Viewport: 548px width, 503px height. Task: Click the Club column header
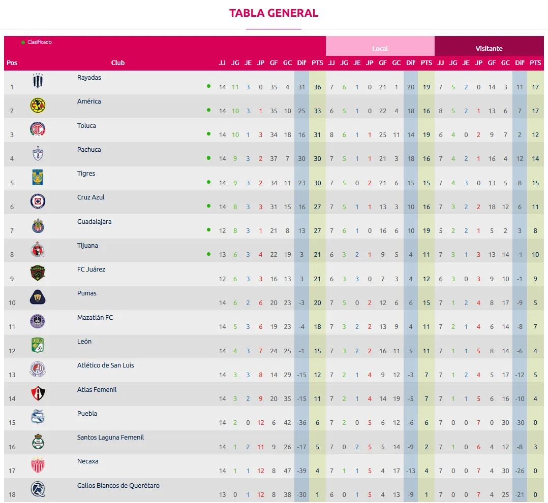[118, 63]
